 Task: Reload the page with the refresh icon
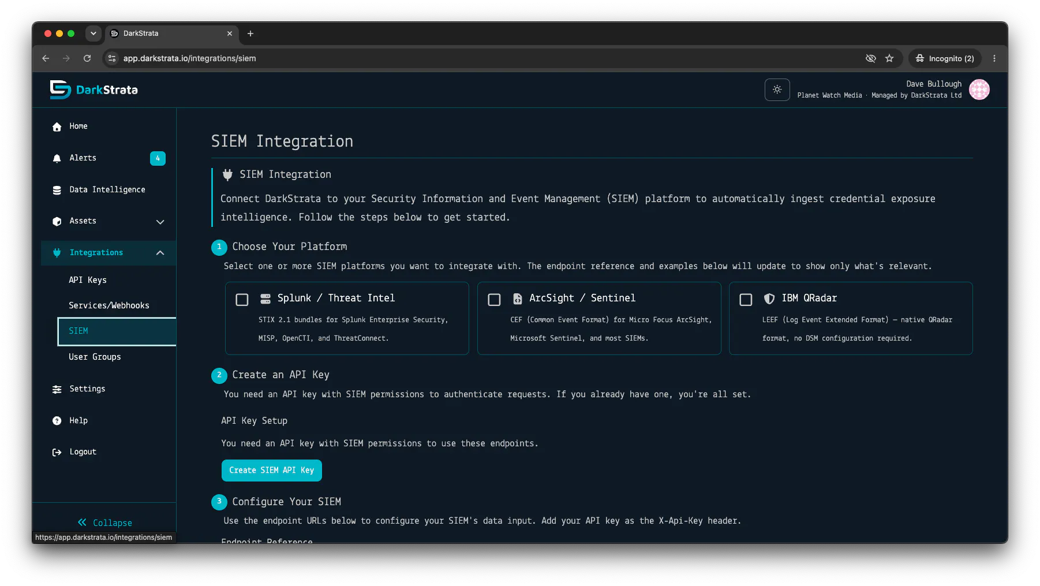[x=87, y=58]
